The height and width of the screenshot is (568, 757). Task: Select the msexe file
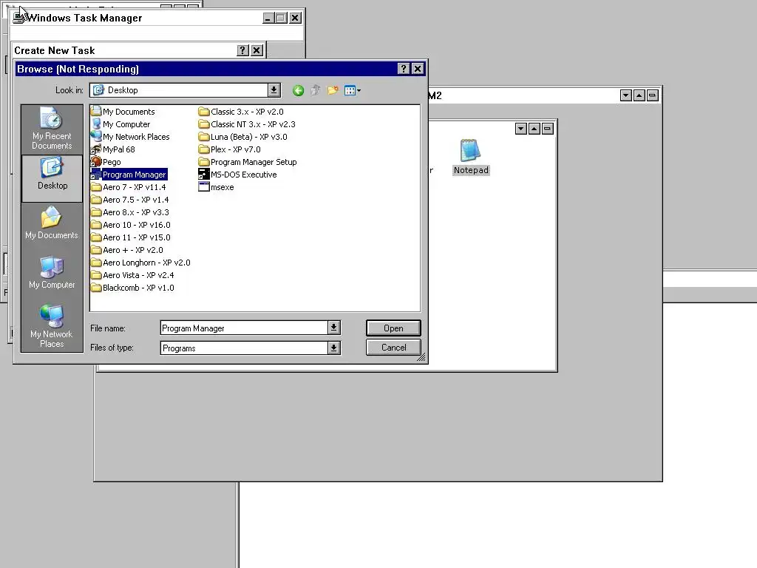click(x=217, y=187)
